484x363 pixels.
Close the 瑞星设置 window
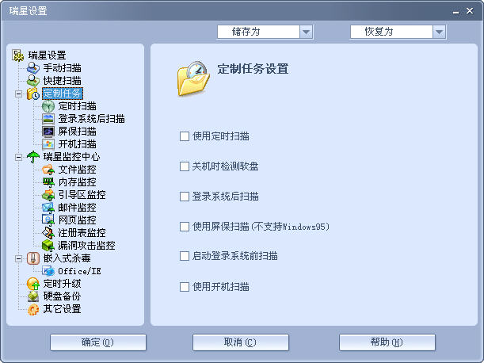pos(470,11)
